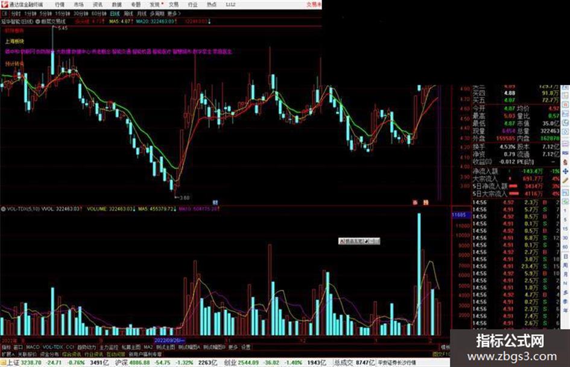Screen dimensions: 570x367
Task: Switch to the 1分钟 period tab
Action: coord(30,14)
